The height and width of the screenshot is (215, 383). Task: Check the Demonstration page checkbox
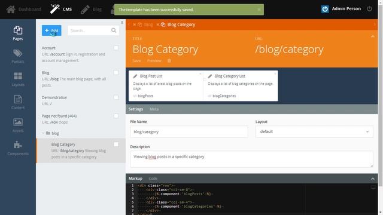pos(116,97)
